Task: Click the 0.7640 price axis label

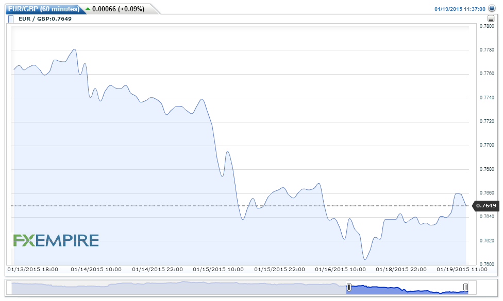Action: [487, 217]
